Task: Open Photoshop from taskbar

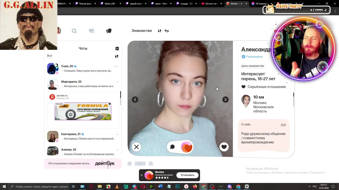Action: tap(177, 187)
